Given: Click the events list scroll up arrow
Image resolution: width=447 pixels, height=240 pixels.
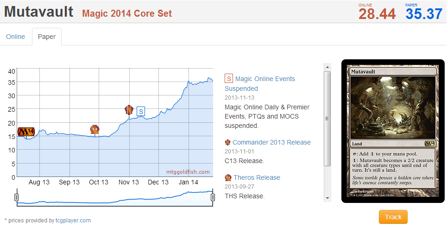Looking at the screenshot, I should (x=327, y=67).
